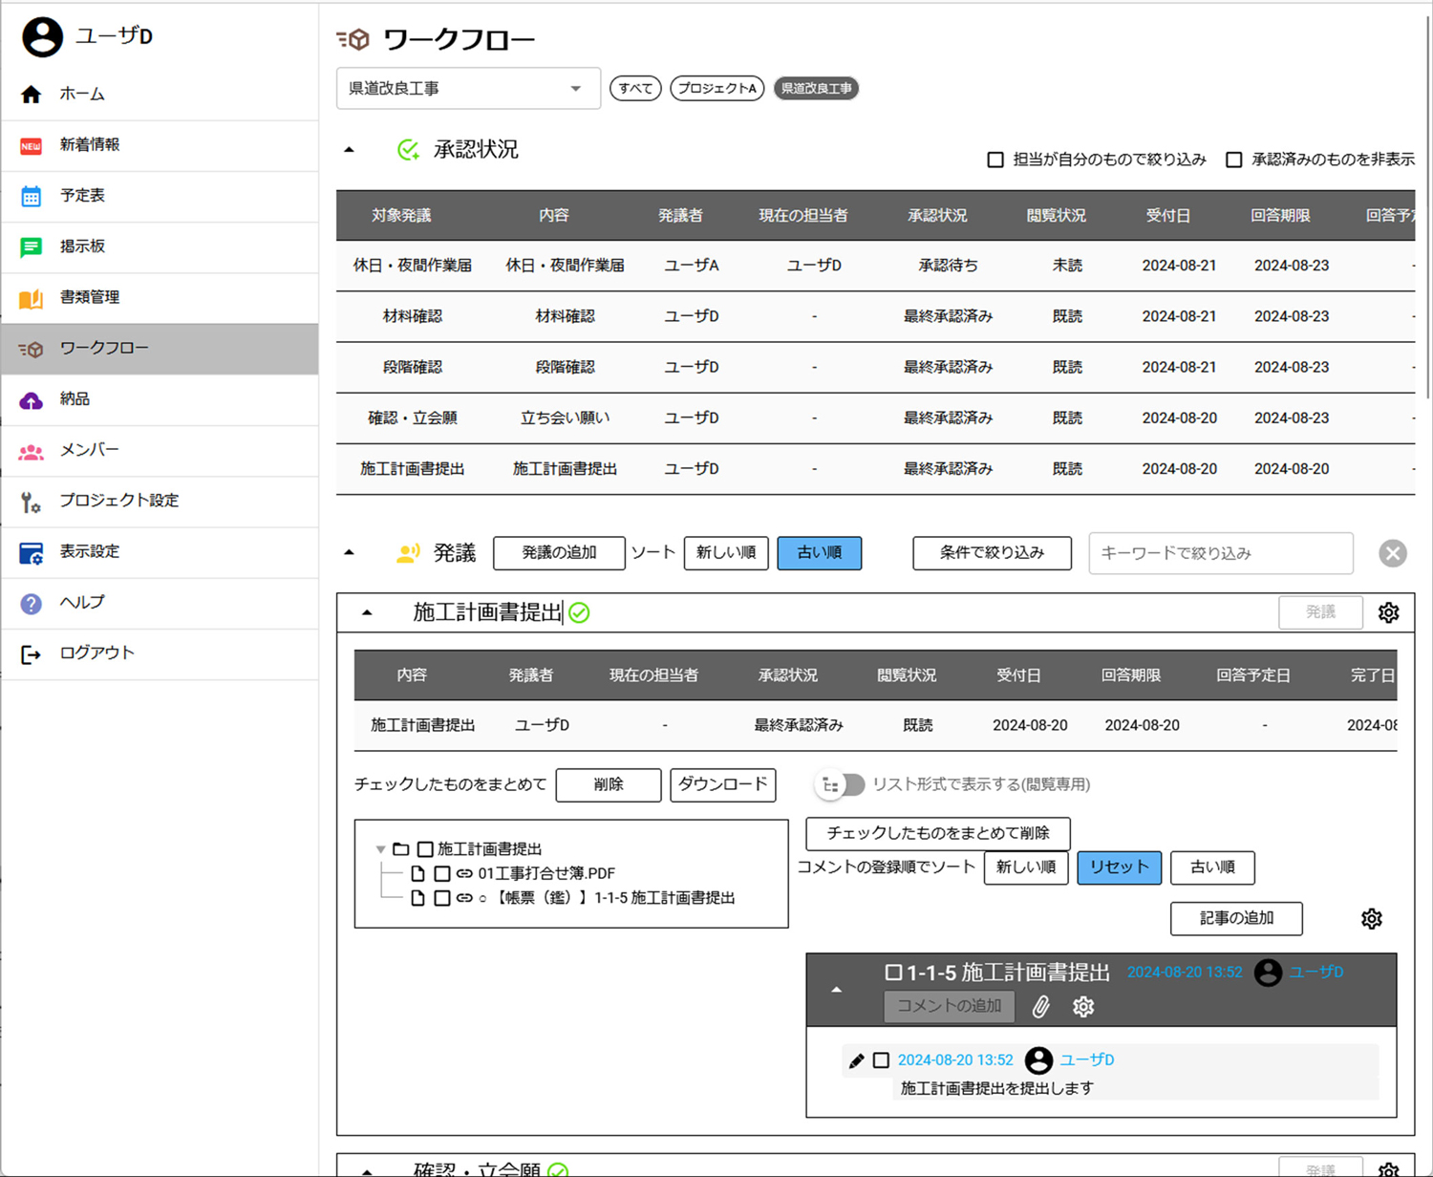Enable 担当が自分のもので絞り込み checkbox

point(995,160)
